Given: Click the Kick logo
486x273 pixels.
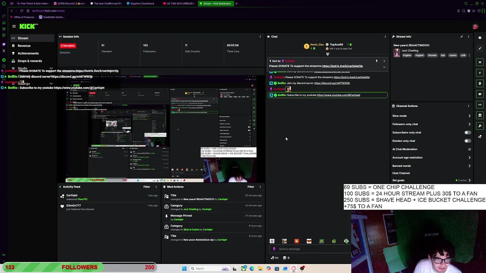Looking at the screenshot, I should (29, 26).
